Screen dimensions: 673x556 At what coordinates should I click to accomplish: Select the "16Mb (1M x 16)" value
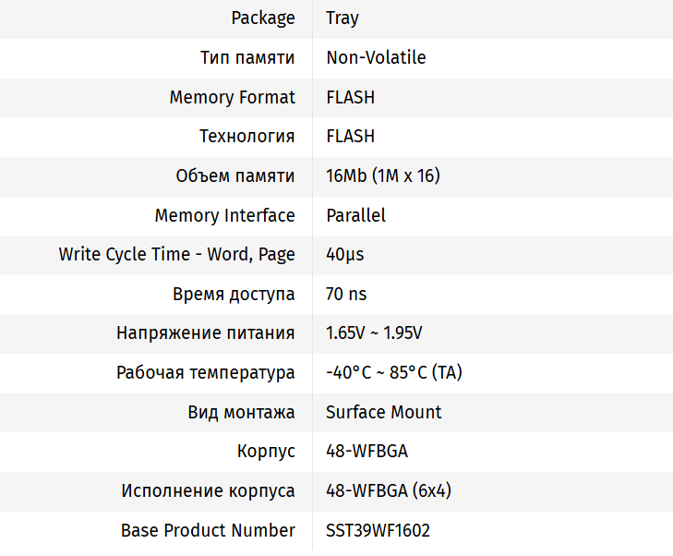[x=382, y=175]
